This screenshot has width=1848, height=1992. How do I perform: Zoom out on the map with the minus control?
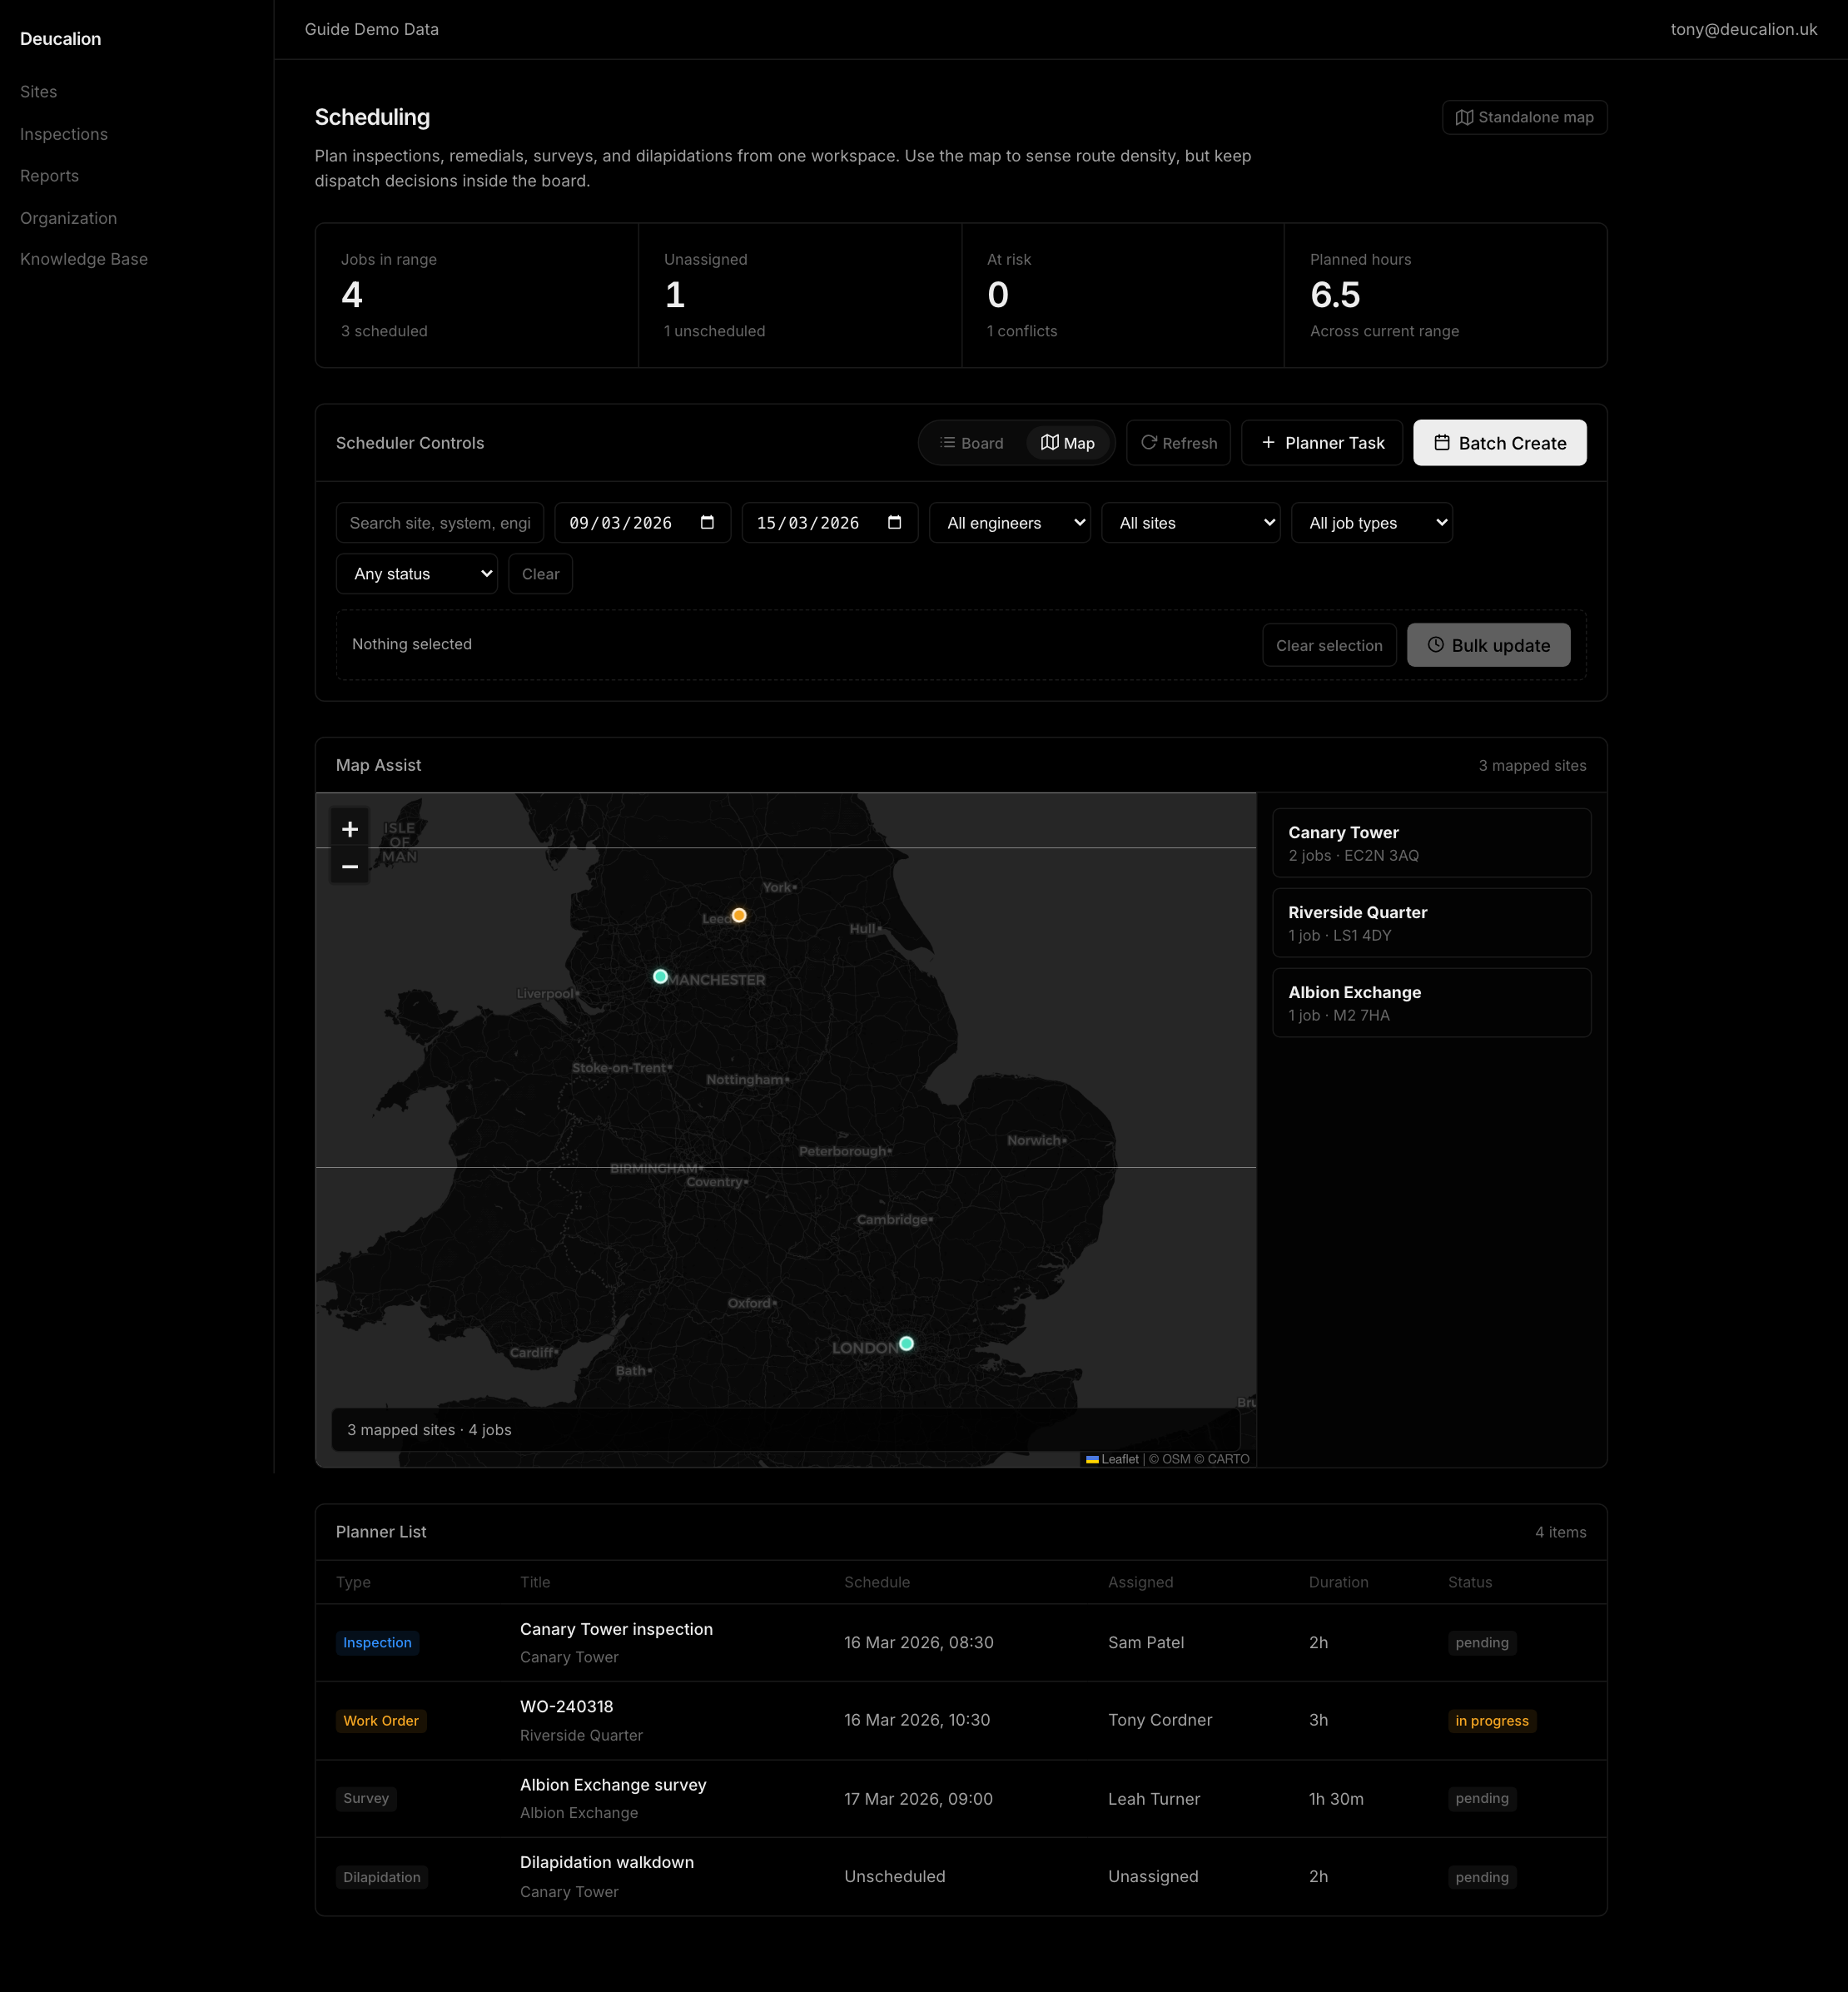(350, 866)
